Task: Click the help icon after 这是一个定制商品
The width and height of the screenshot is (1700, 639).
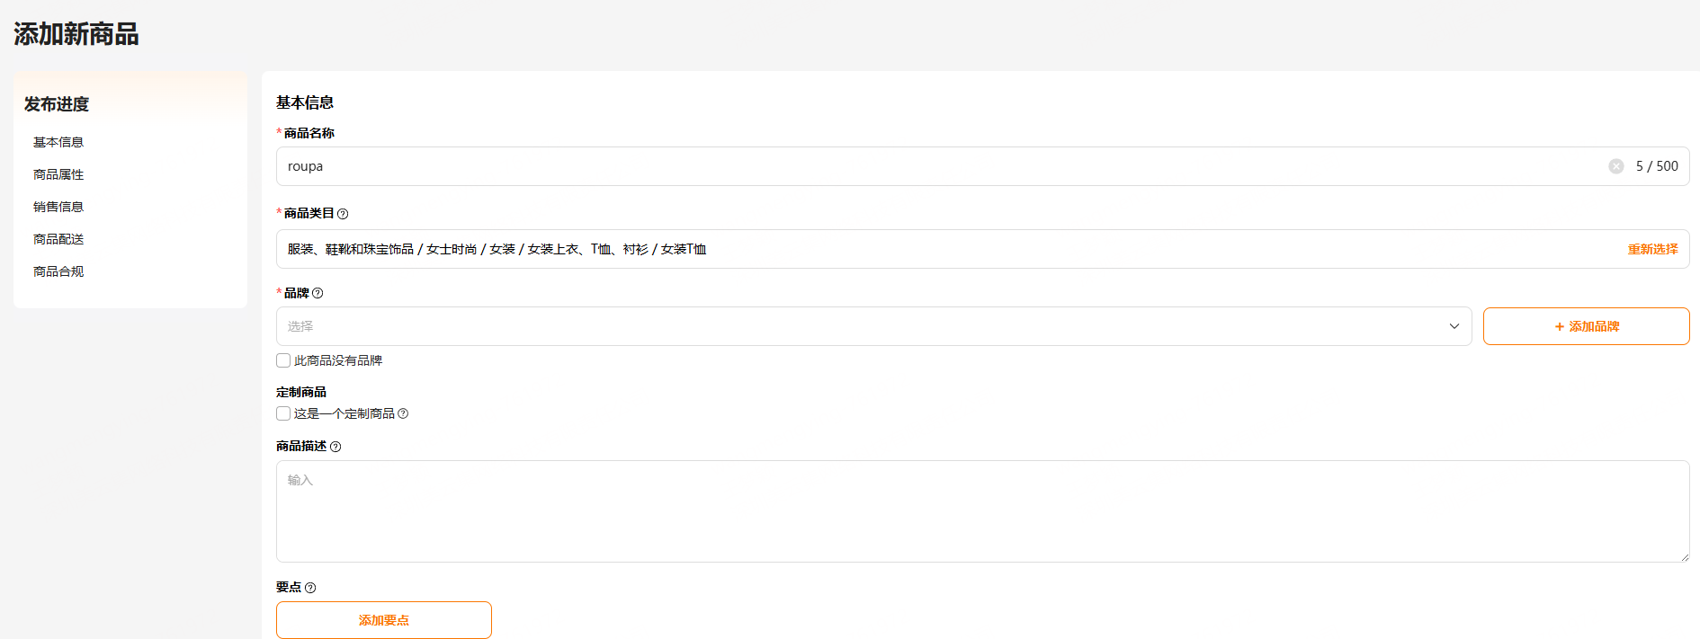Action: tap(403, 413)
